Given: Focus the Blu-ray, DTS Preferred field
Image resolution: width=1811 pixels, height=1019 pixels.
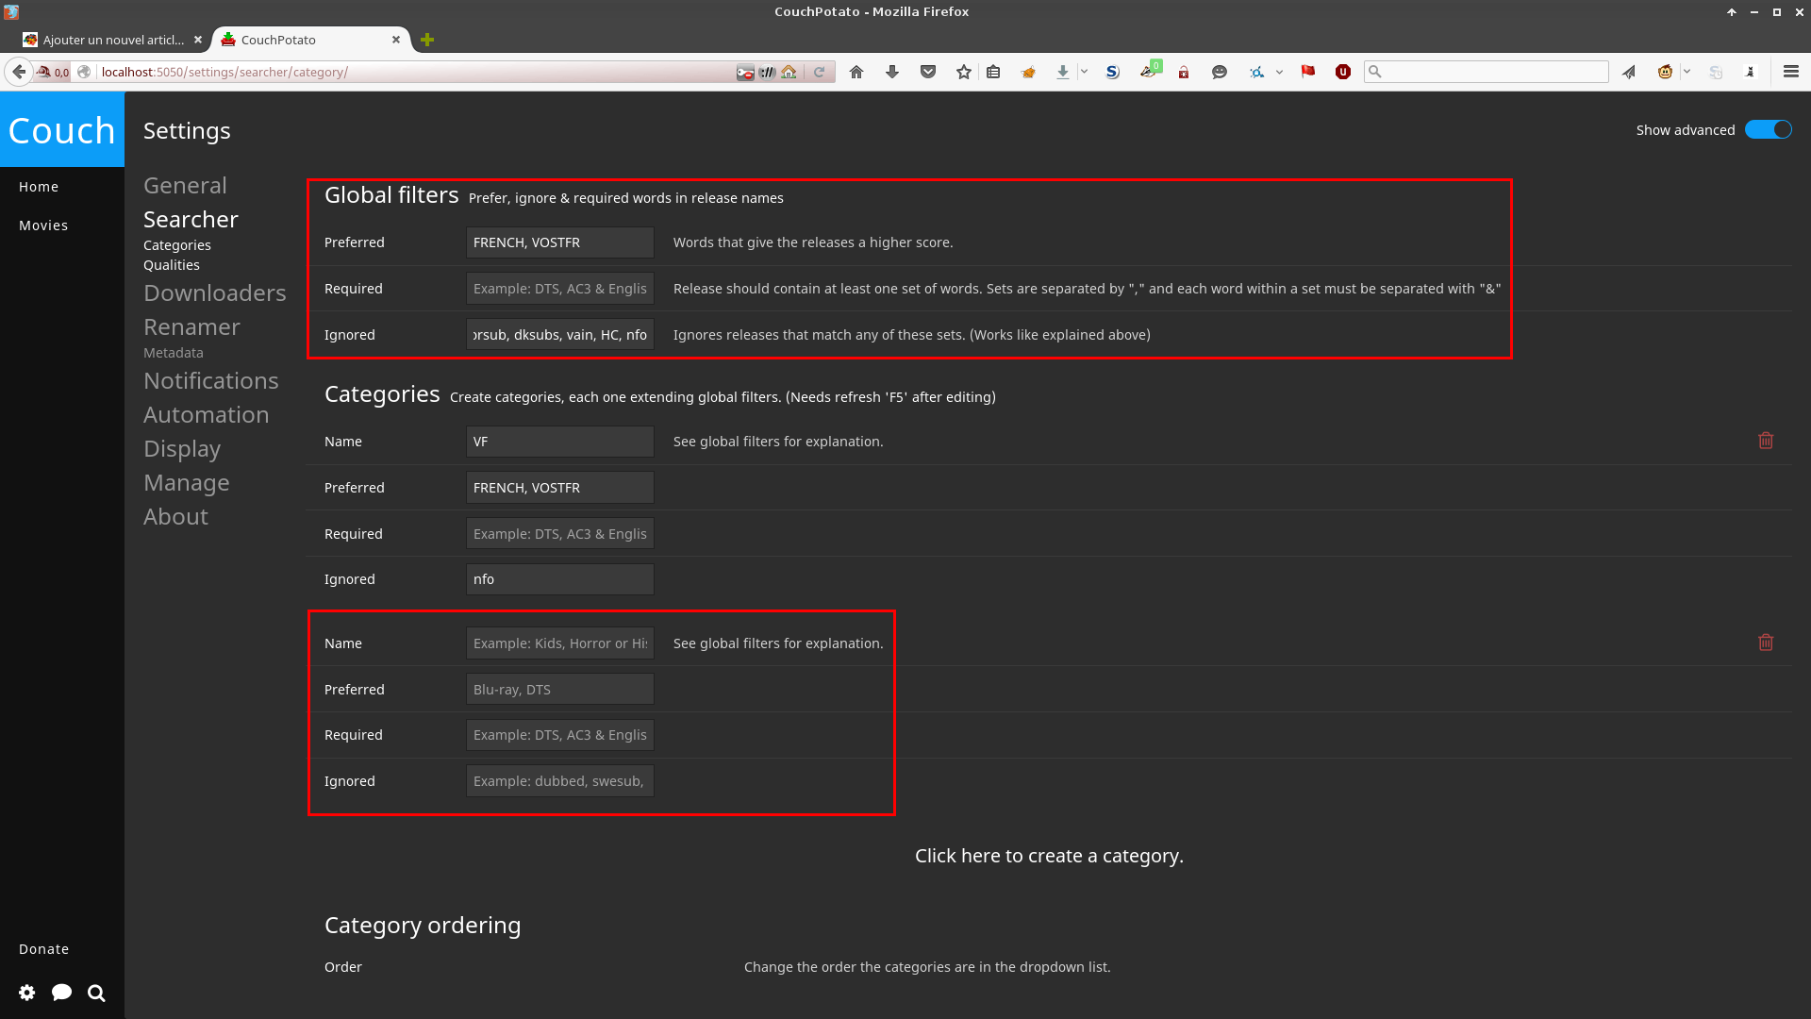Looking at the screenshot, I should pos(560,690).
